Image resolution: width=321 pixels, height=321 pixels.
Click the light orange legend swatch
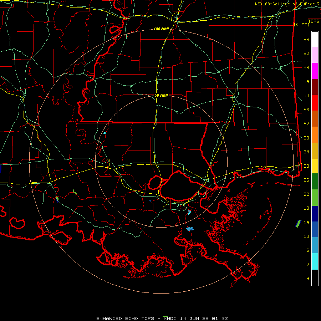coord(315,135)
